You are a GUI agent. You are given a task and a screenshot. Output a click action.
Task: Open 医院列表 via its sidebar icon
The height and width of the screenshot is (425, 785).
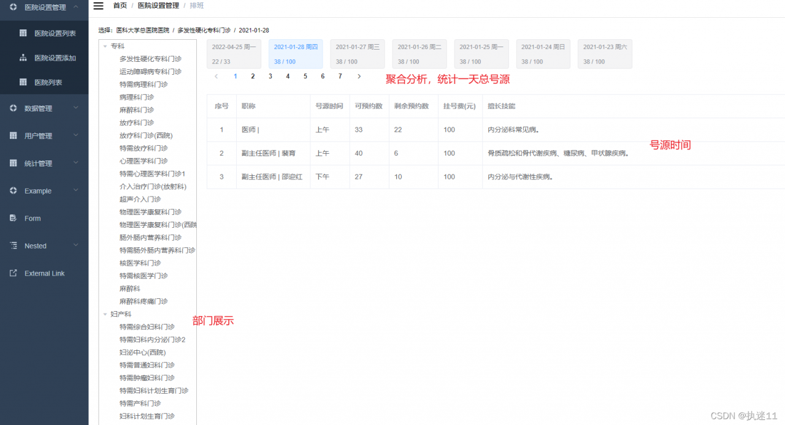pyautogui.click(x=23, y=81)
